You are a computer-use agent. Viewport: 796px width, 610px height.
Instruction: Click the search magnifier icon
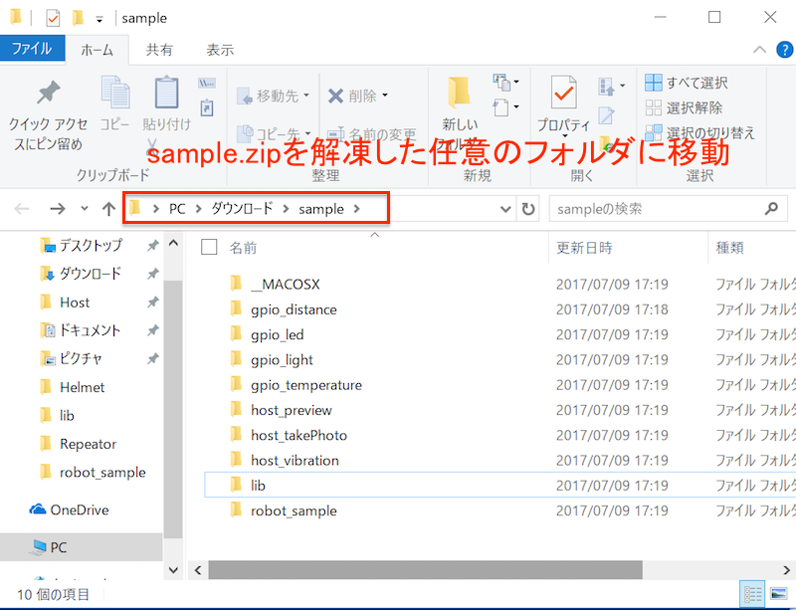pyautogui.click(x=770, y=209)
